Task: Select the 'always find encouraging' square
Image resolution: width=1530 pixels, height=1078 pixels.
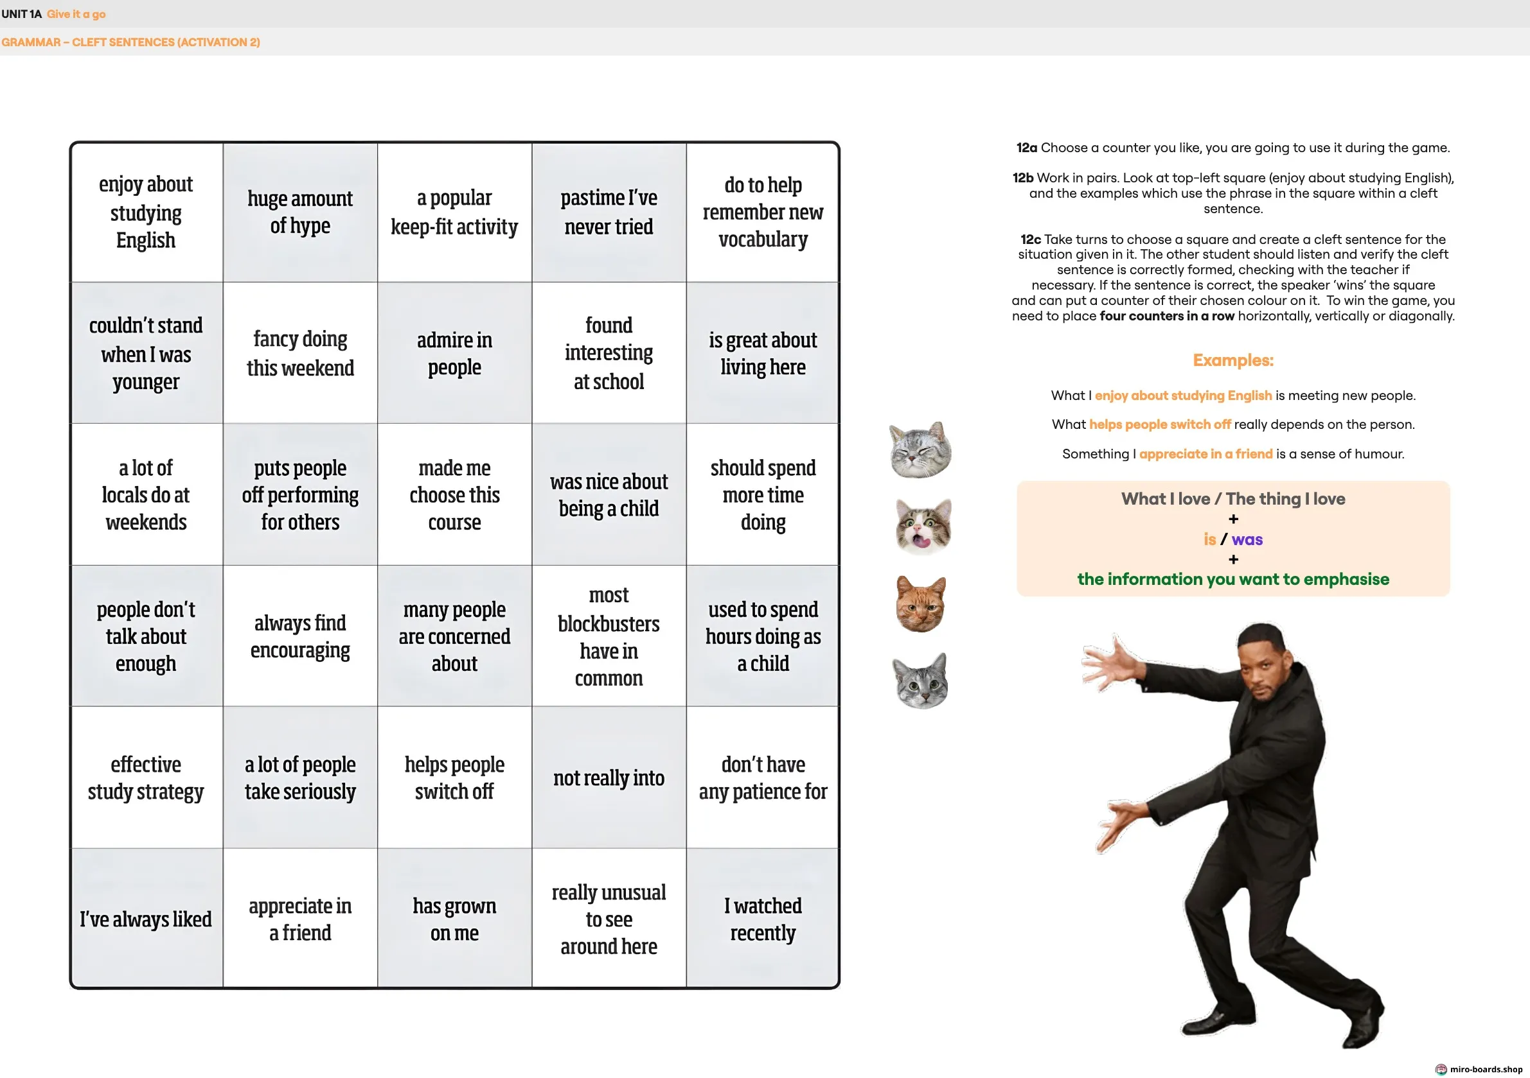Action: pyautogui.click(x=300, y=636)
